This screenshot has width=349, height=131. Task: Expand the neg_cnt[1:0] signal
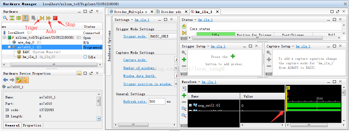[x=190, y=105]
